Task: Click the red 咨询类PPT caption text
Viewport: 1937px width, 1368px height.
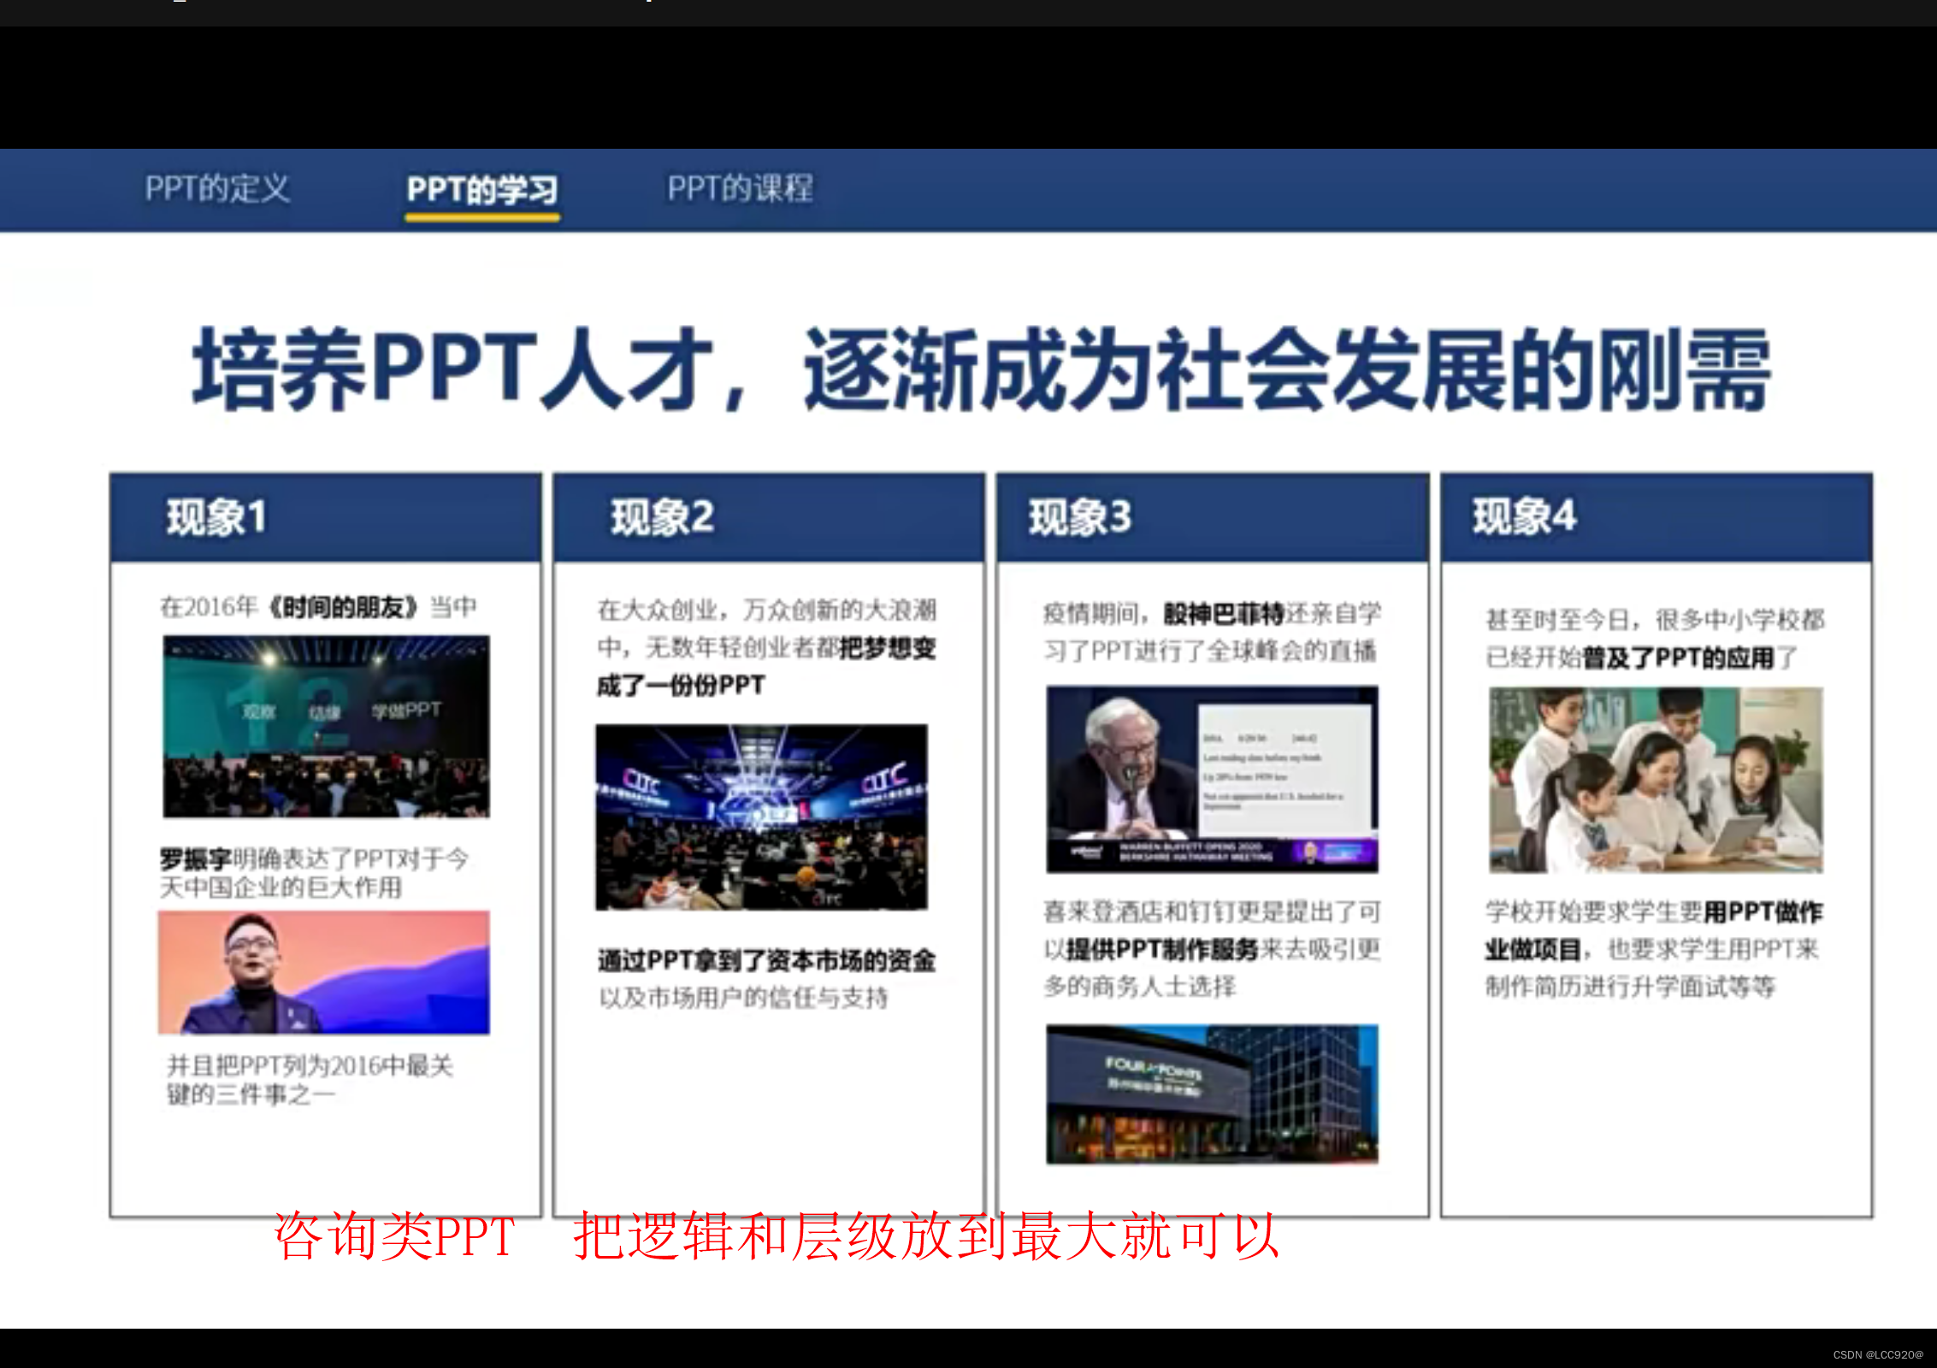Action: click(394, 1236)
